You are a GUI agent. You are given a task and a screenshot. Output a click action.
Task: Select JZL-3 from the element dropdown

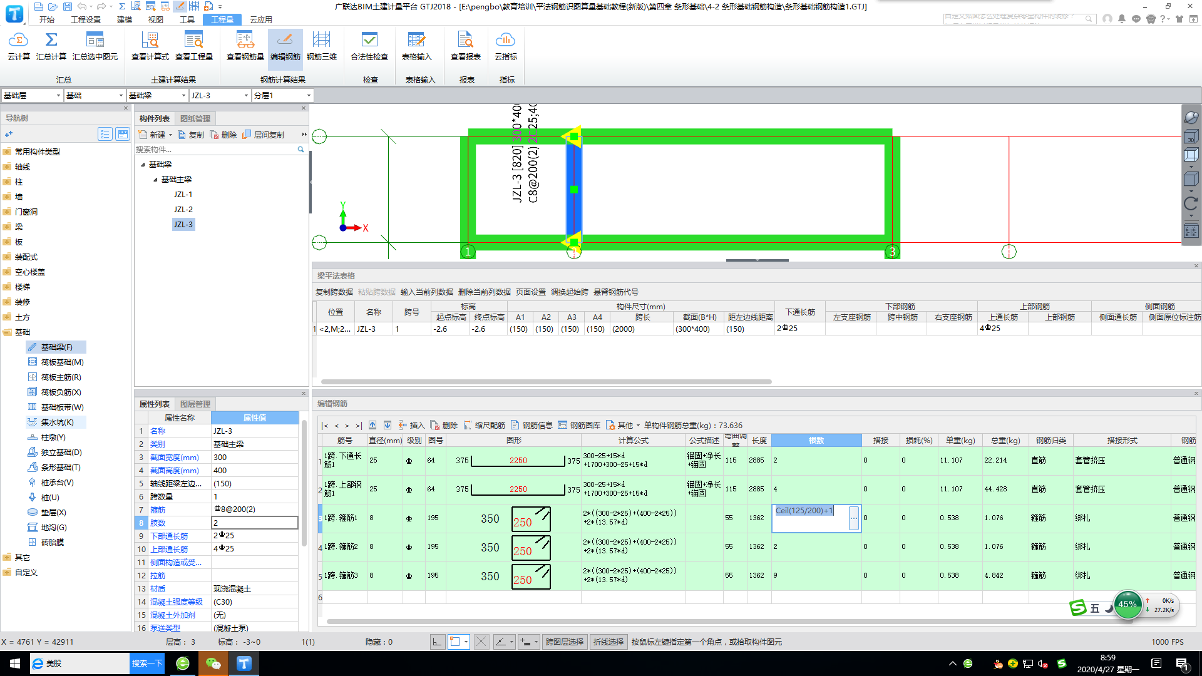point(218,95)
